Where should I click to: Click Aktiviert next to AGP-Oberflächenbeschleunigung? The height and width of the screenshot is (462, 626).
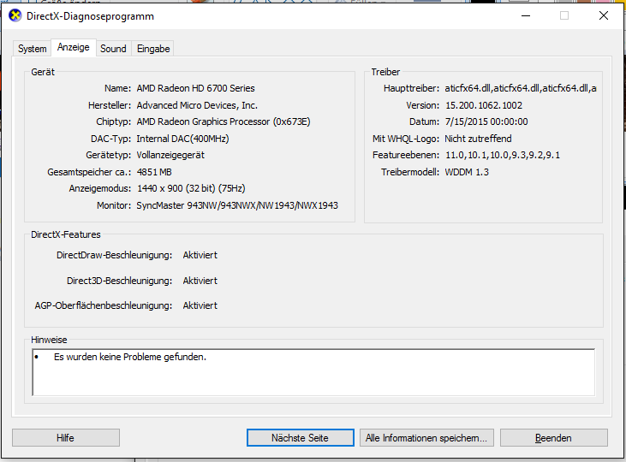(200, 305)
